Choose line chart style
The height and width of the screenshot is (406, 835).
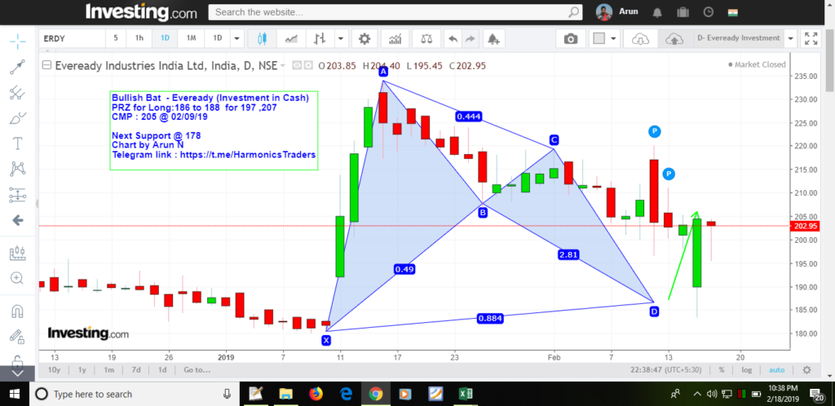[x=291, y=38]
